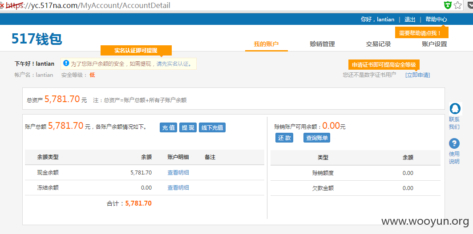Select the 冻结余额 0.00 cell

[x=146, y=188]
